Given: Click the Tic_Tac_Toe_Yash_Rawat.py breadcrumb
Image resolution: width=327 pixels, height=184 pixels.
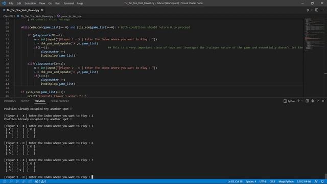Looking at the screenshot, I should tap(37, 16).
